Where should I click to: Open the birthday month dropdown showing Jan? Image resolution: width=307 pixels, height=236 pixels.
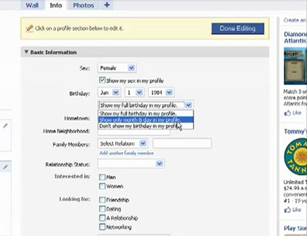(x=109, y=92)
